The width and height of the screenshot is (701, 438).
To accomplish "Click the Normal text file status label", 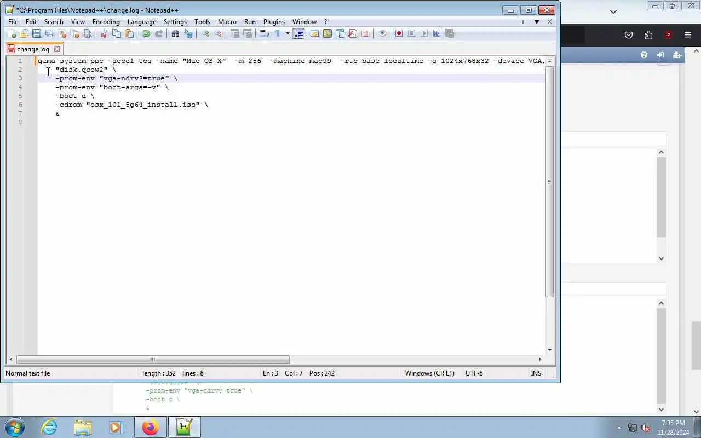I will 28,373.
